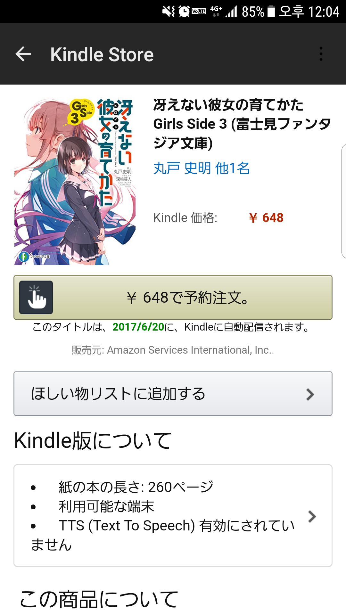Tap the 4G+ signal strength icon
346x615 pixels.
click(223, 12)
